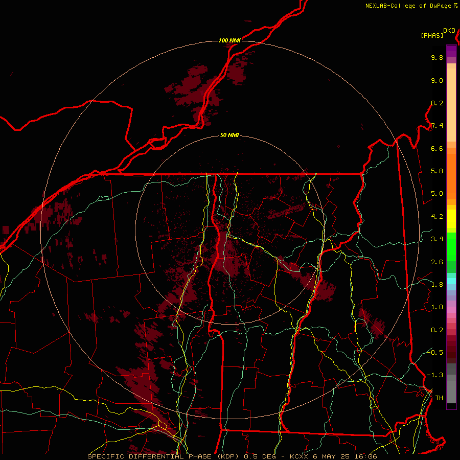Click the 8.2 value on color scale
Screen dimensions: 460x460
tap(437, 103)
